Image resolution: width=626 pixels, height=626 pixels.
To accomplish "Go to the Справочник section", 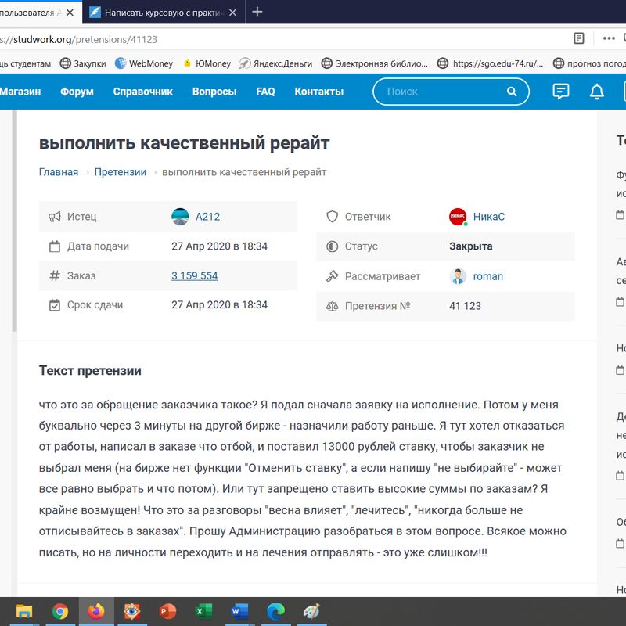I will pos(142,92).
